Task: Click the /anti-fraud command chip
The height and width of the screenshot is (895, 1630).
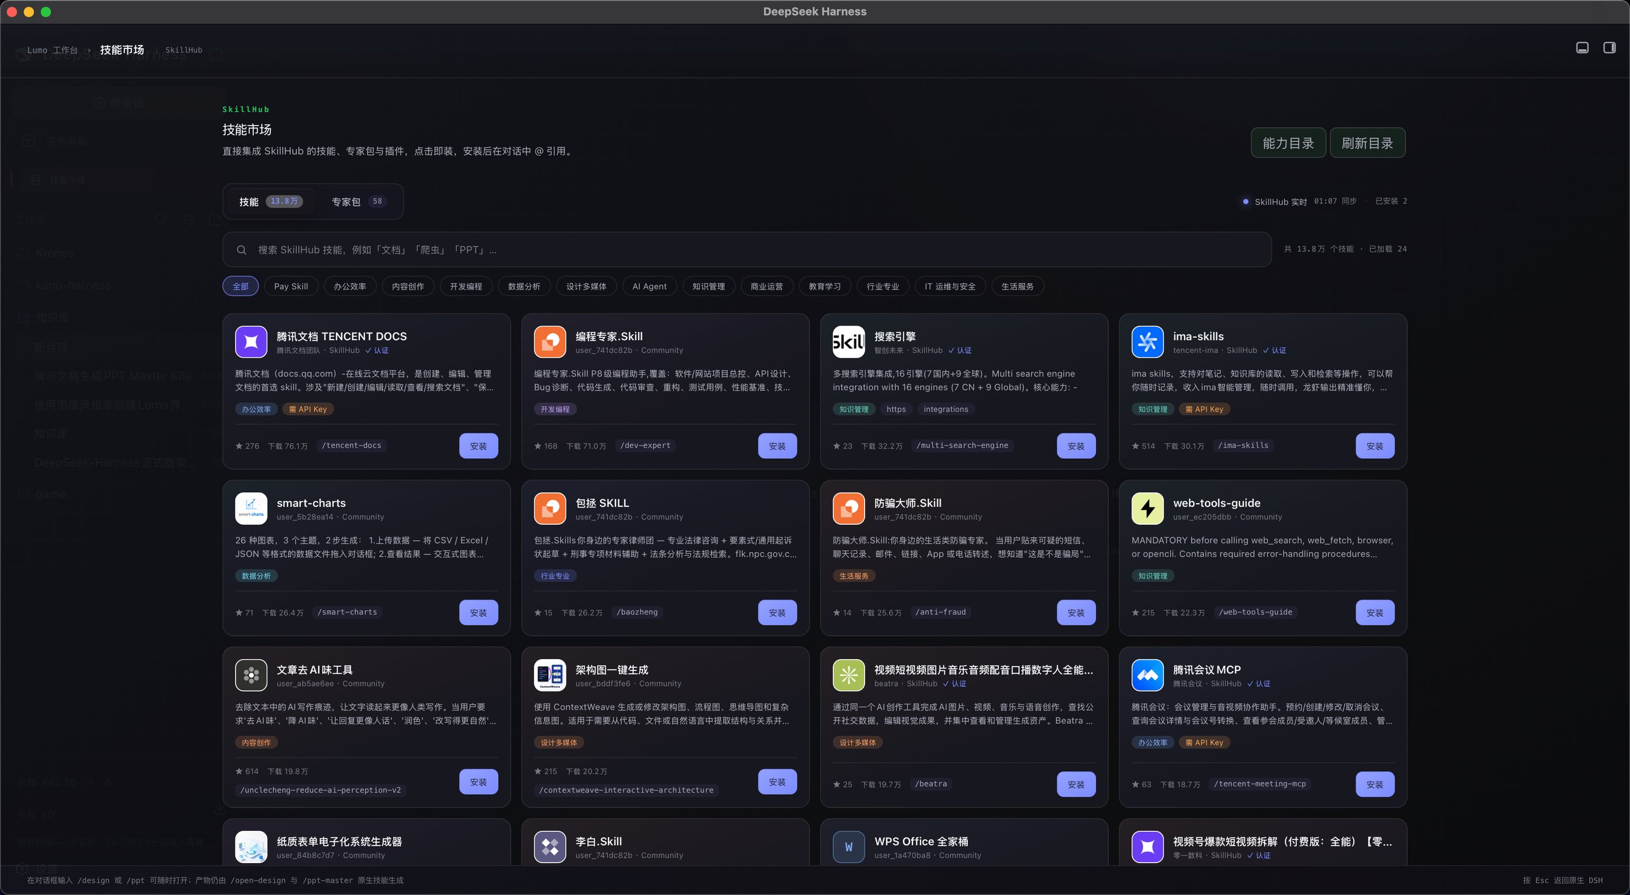Action: [x=941, y=613]
